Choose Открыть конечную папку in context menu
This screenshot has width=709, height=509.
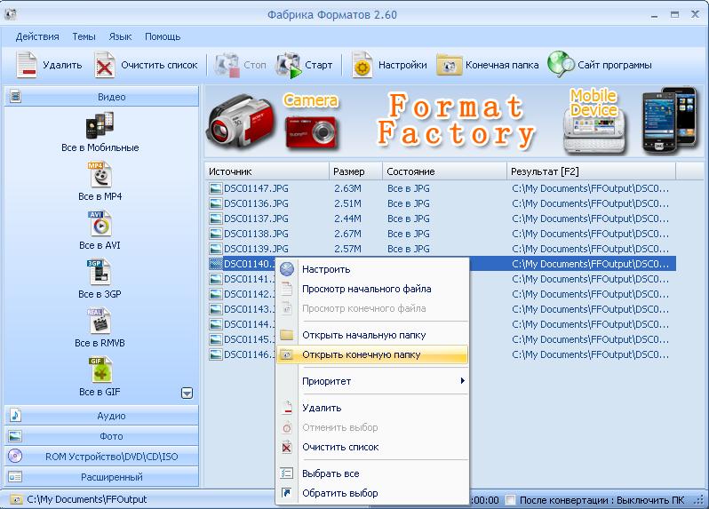(371, 354)
